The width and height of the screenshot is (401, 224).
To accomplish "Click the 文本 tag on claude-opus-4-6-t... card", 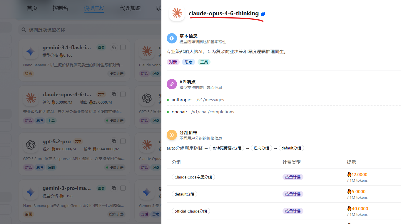I will tap(101, 94).
